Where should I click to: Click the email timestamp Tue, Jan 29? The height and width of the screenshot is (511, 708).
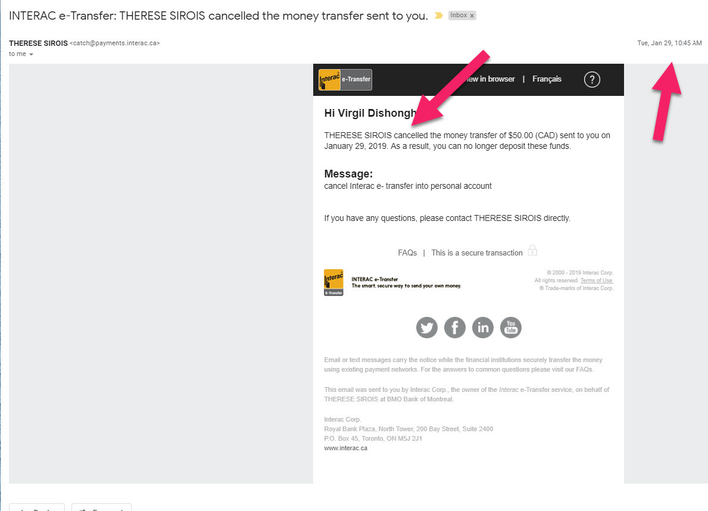[669, 43]
